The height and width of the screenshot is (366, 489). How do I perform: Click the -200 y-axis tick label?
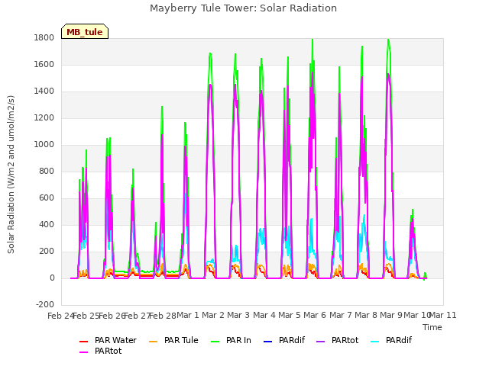(45, 305)
